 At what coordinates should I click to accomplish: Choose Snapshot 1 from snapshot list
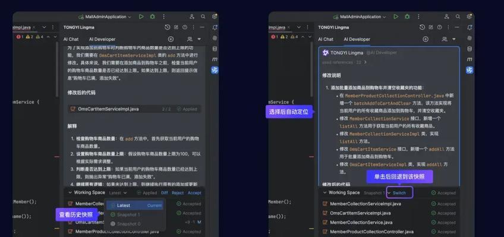click(x=135, y=214)
